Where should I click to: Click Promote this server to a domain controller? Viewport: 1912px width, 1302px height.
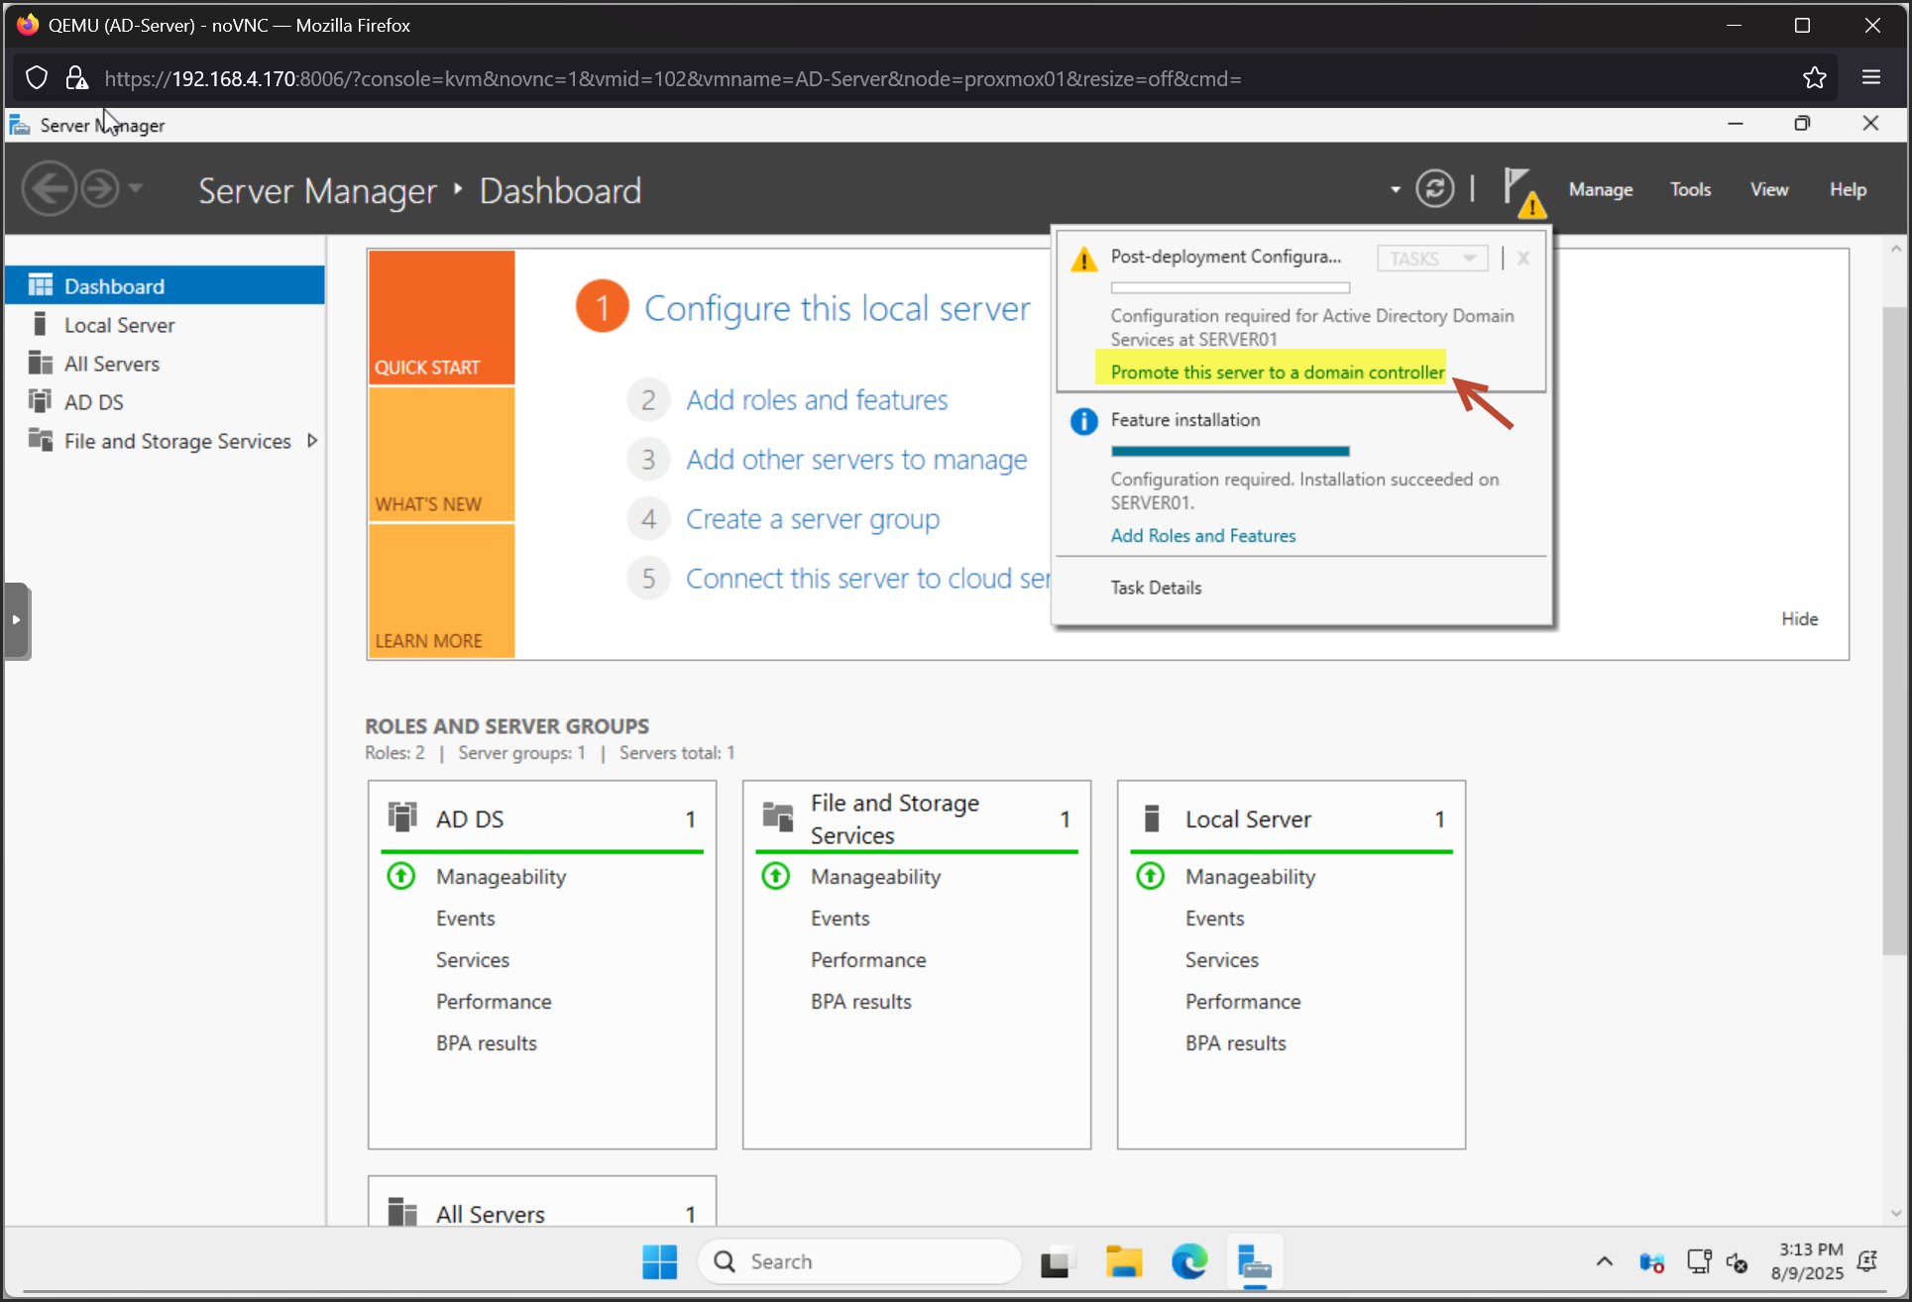pyautogui.click(x=1277, y=373)
